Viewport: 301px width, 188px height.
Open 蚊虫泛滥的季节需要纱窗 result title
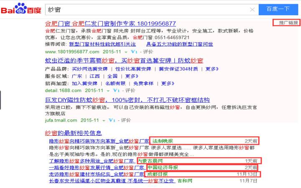click(124, 61)
